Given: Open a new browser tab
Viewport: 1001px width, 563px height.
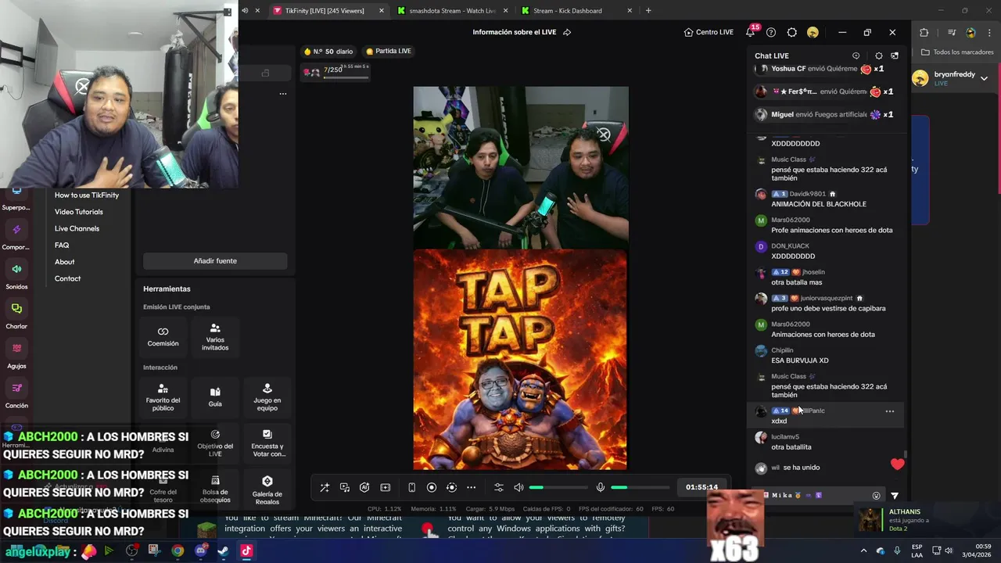Looking at the screenshot, I should 648,11.
